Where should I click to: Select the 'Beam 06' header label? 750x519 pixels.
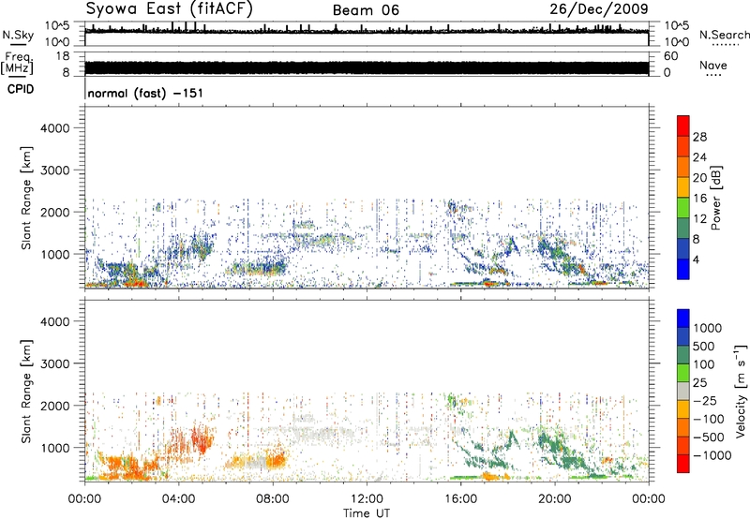coord(366,10)
